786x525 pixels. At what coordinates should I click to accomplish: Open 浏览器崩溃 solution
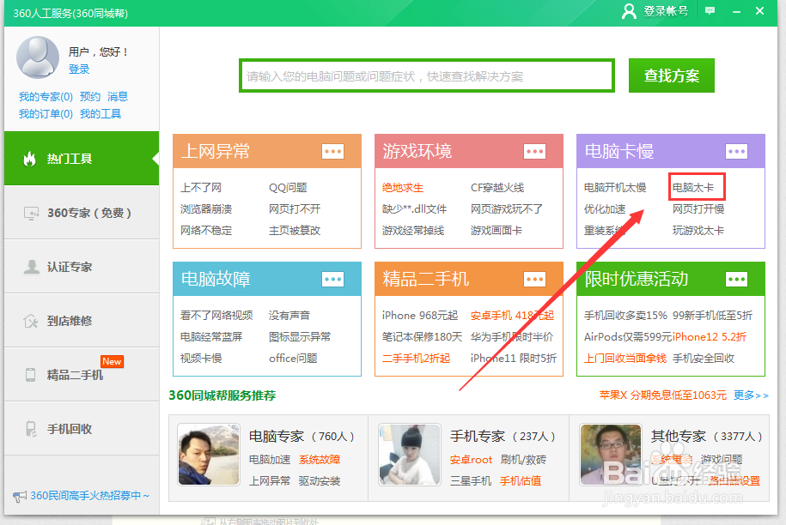click(x=206, y=209)
